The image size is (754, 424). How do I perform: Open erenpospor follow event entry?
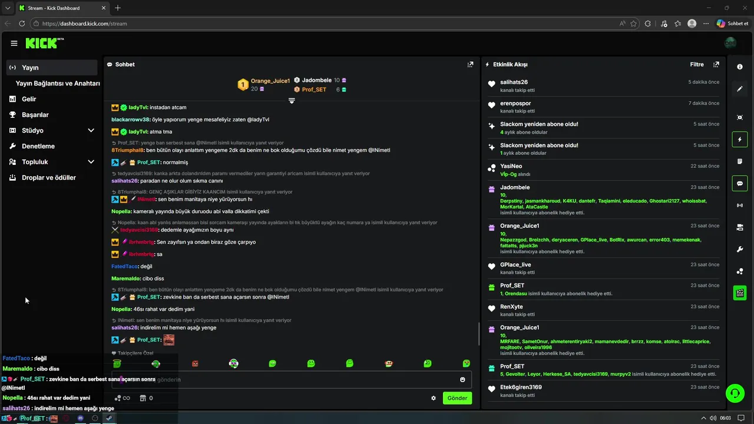tap(604, 107)
